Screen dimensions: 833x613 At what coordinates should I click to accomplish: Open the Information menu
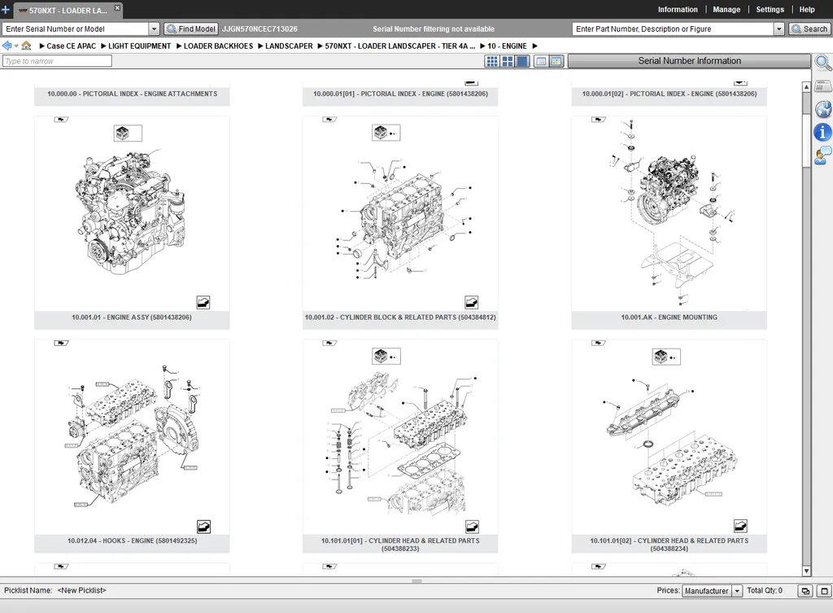coord(678,10)
